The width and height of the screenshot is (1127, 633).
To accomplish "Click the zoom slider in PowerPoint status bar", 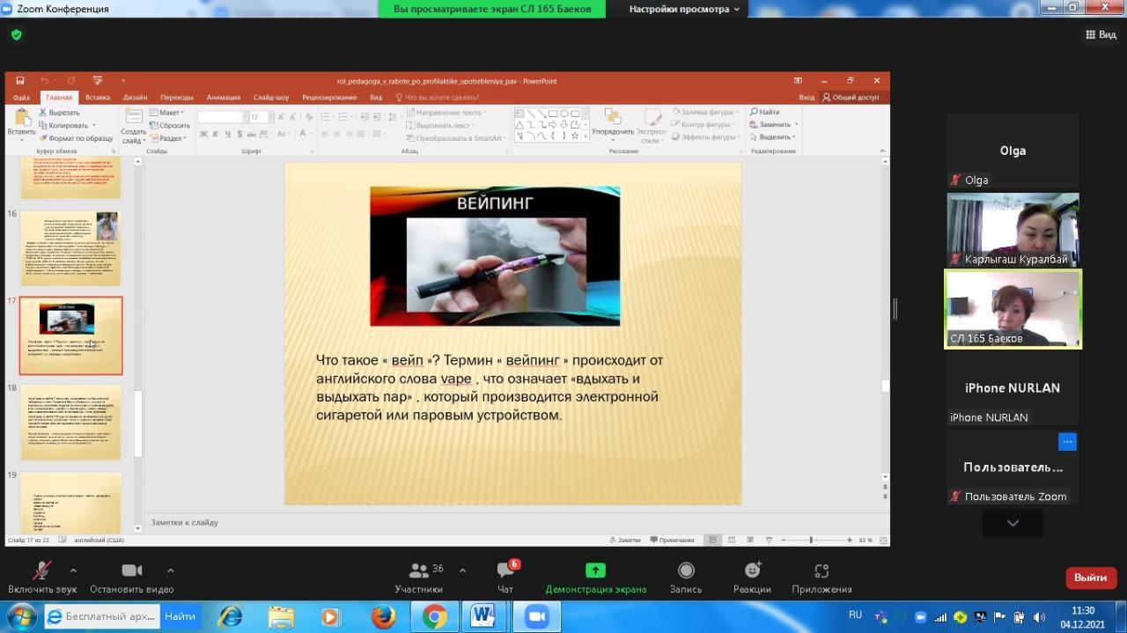I will point(810,540).
